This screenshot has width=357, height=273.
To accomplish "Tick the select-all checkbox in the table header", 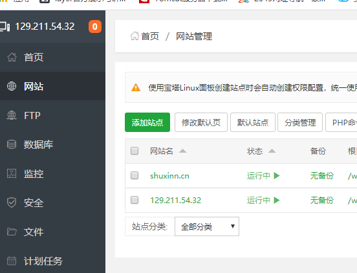I will [135, 151].
